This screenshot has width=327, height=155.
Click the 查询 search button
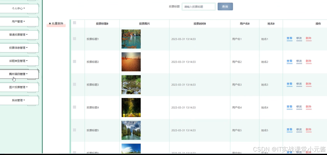[225, 6]
